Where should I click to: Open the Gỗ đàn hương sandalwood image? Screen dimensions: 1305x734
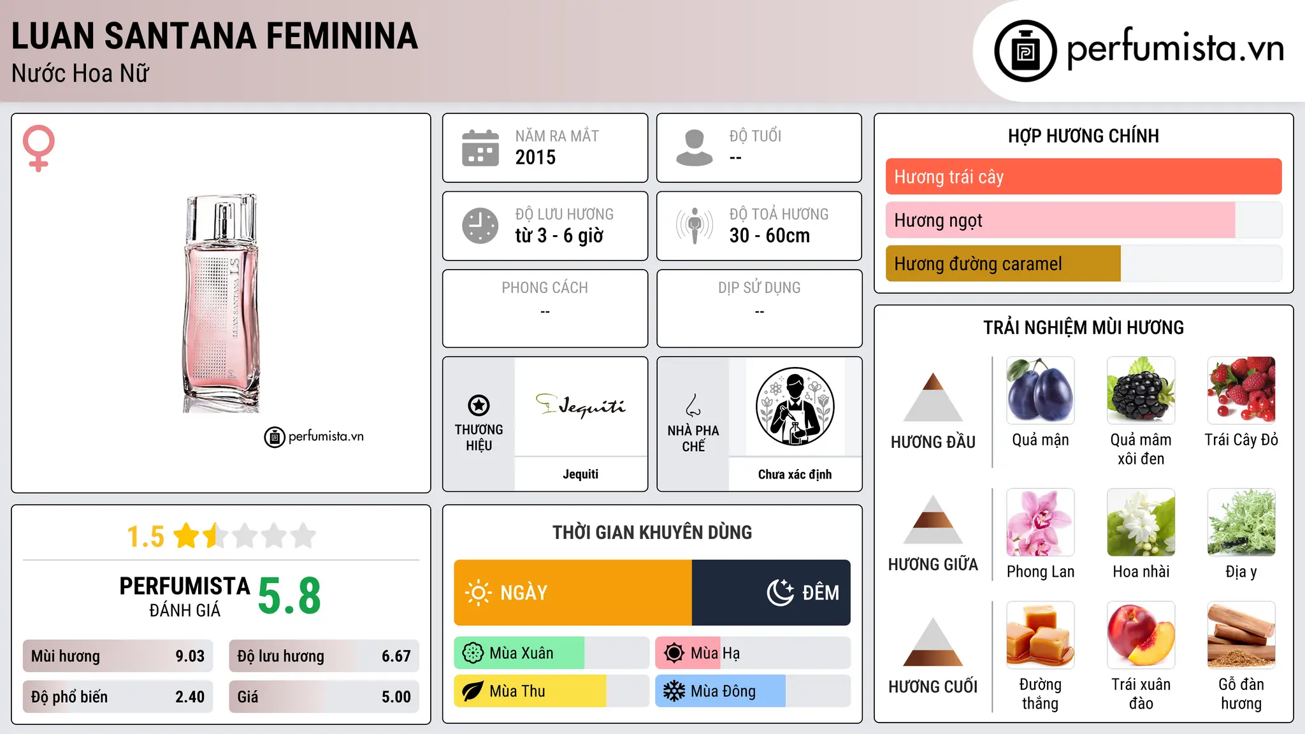[x=1241, y=635]
